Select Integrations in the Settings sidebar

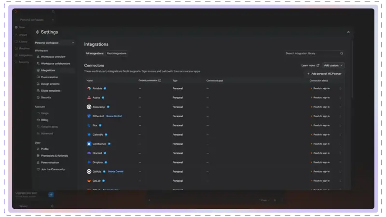pos(54,70)
